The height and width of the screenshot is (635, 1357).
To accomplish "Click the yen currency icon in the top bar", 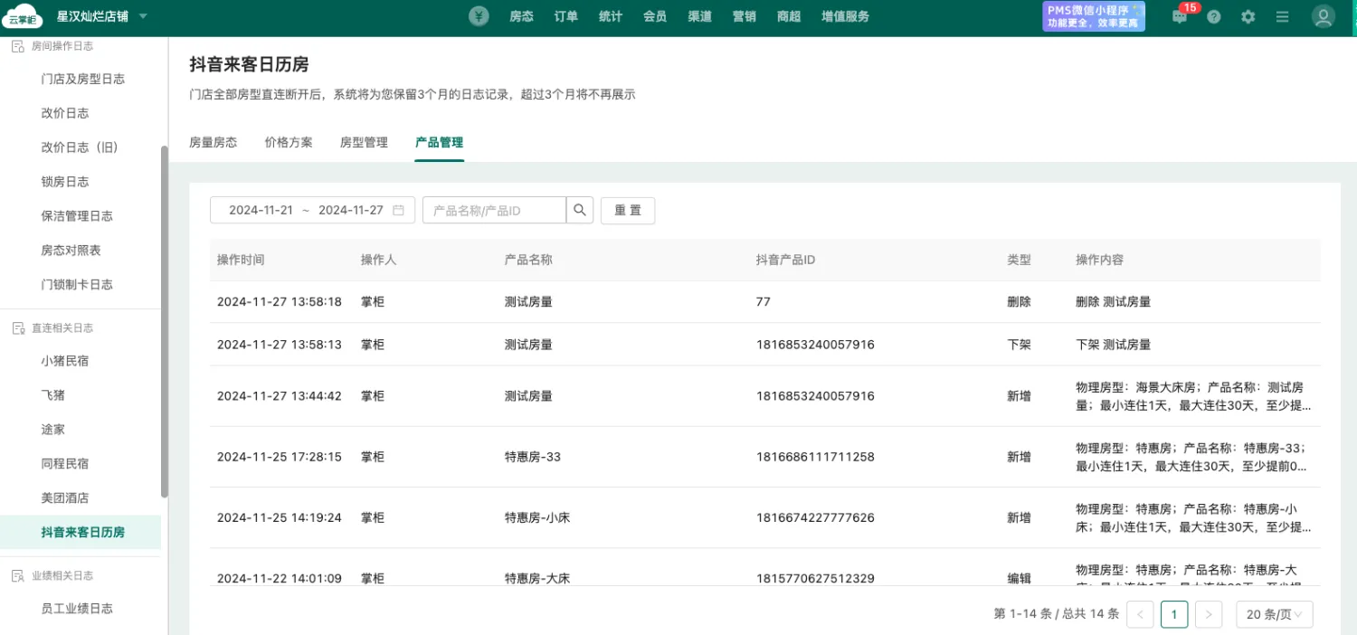I will (479, 16).
